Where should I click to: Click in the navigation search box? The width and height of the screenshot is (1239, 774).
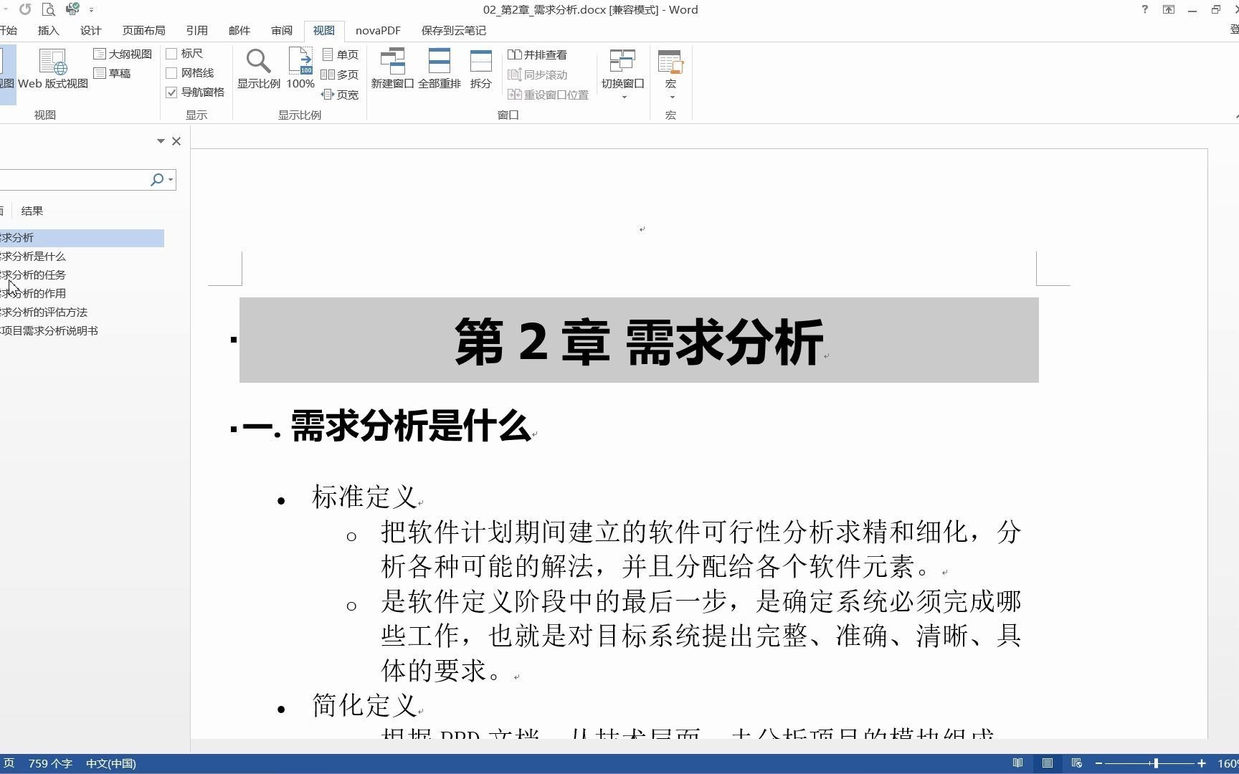73,179
